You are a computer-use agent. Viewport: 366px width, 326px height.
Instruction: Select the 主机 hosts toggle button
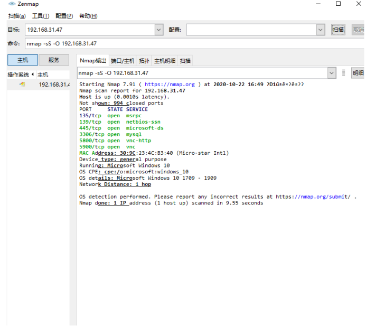pos(23,60)
